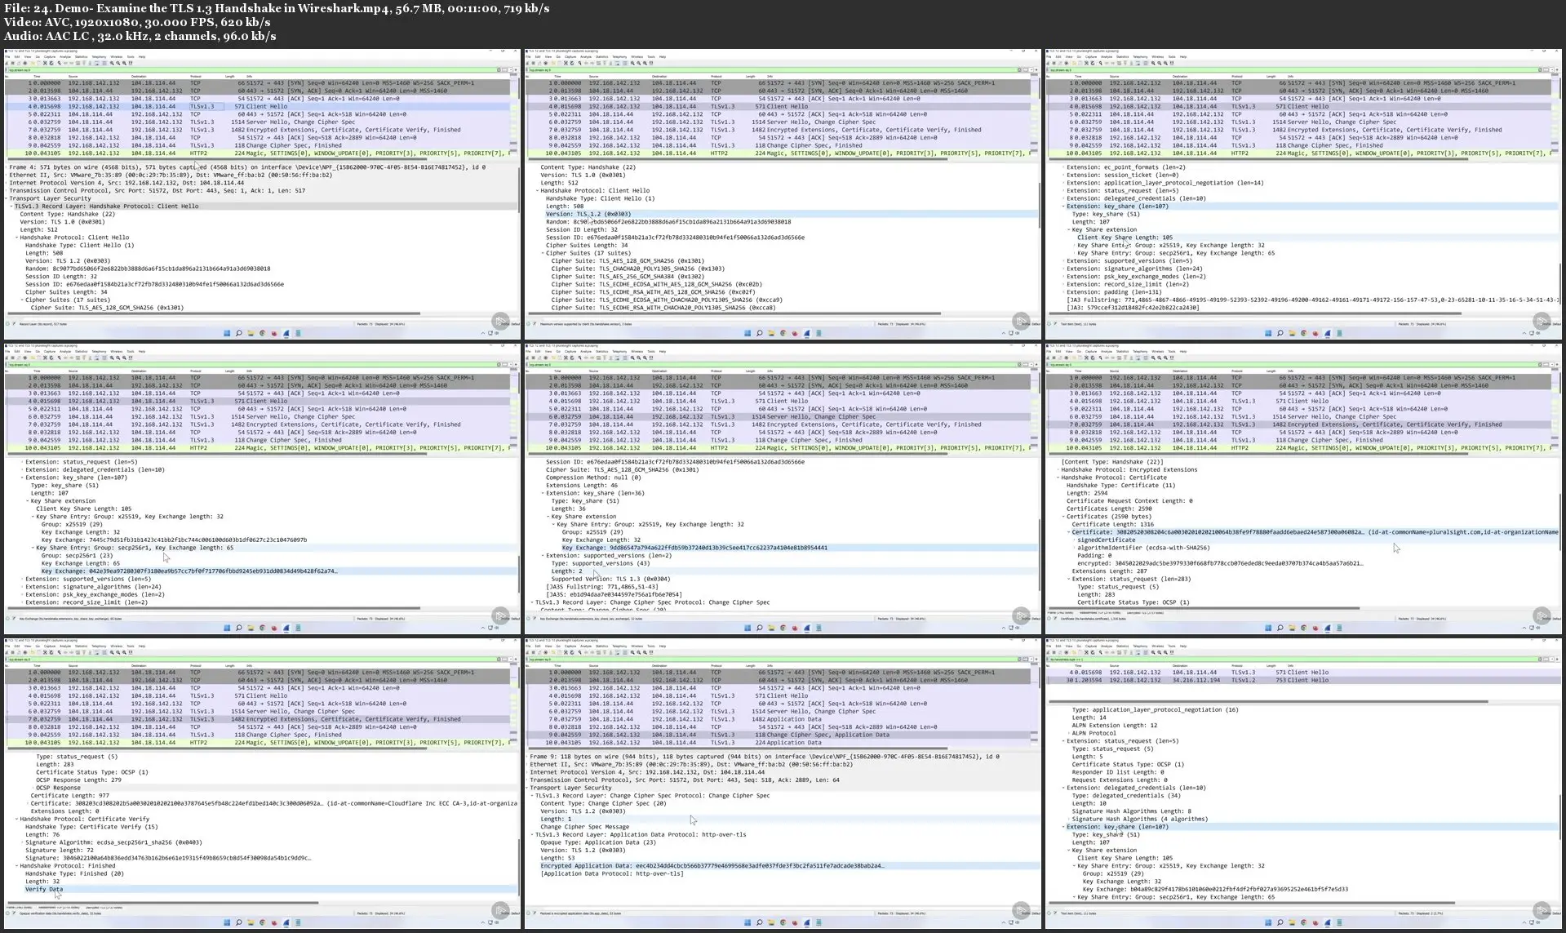The width and height of the screenshot is (1566, 933).
Task: Expand Extension: ec_point_formats (len=2) in the top-right frame
Action: point(1063,167)
